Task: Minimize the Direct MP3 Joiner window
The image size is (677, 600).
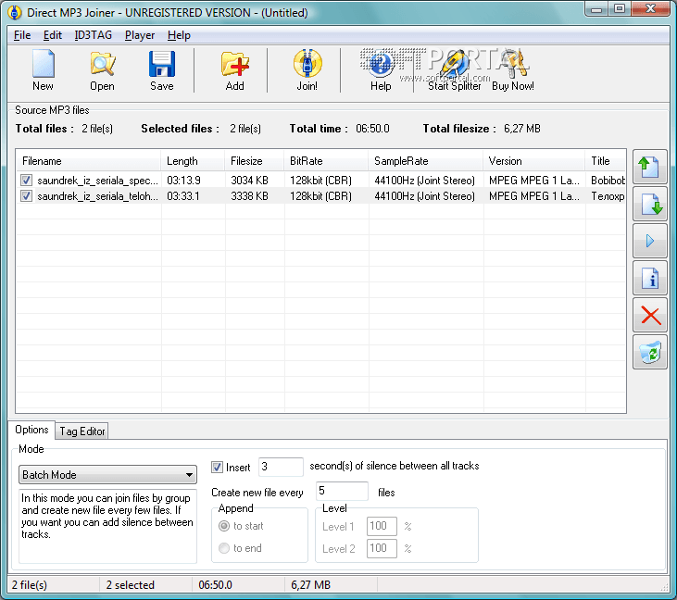Action: [x=596, y=8]
